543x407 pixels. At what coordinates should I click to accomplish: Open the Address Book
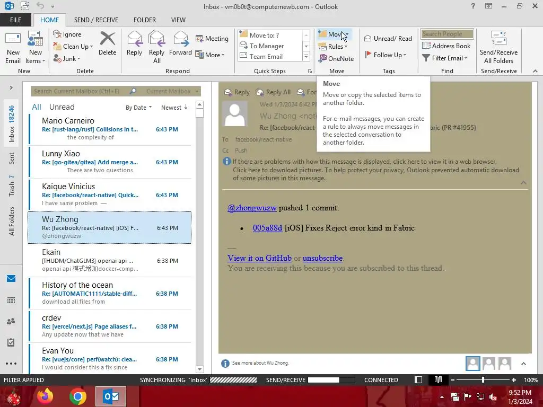[x=446, y=46]
